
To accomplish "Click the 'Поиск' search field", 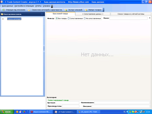I will (x=129, y=18).
